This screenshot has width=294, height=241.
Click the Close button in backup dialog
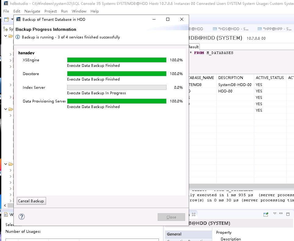pos(171,217)
